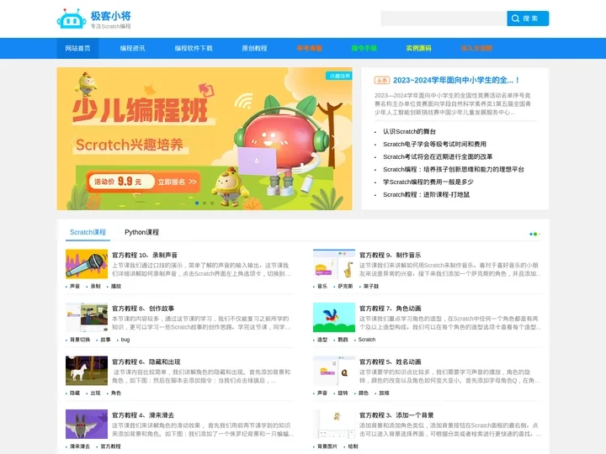Click the 背景图片 tag under 添加一个背景
The image size is (606, 454).
[x=327, y=446]
